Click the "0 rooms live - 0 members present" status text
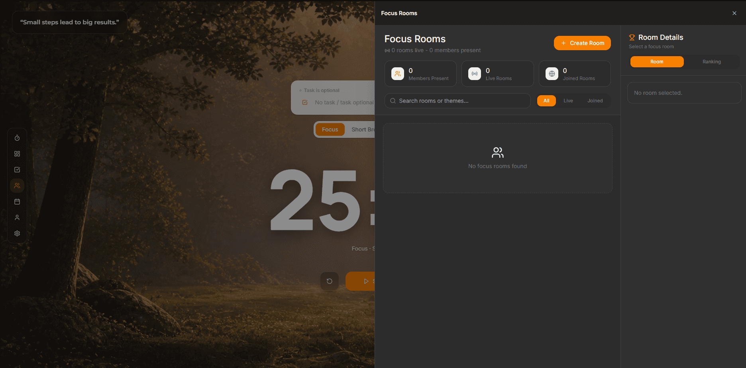 [x=436, y=50]
